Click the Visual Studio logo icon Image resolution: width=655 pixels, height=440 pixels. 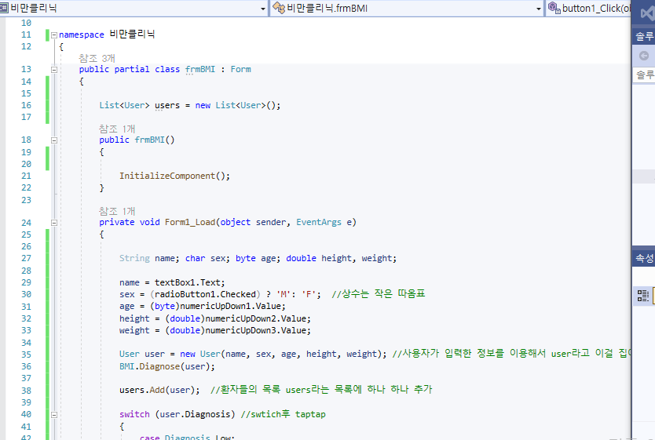647,14
